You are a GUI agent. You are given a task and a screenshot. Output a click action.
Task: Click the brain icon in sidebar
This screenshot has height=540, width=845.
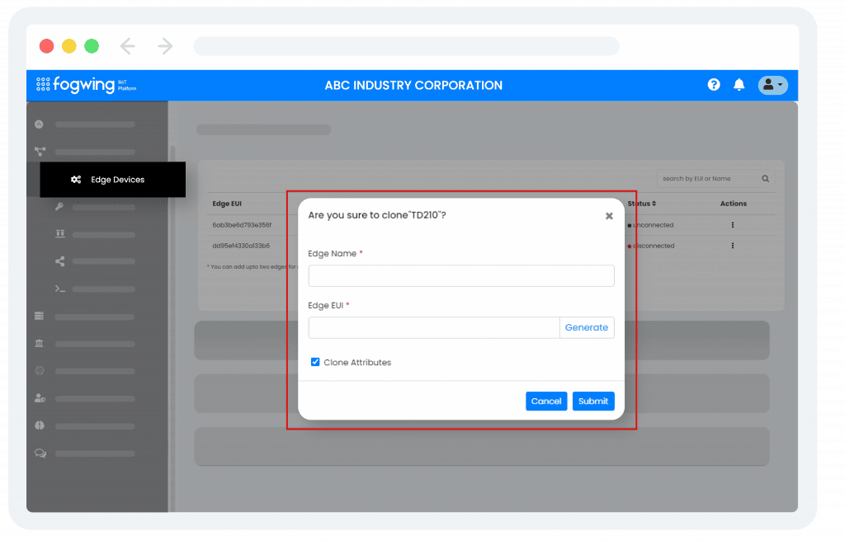40,425
